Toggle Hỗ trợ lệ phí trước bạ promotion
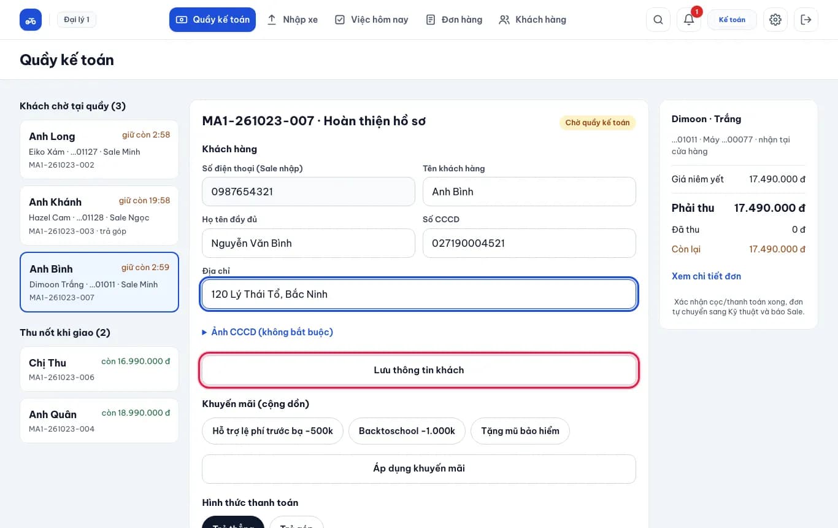This screenshot has height=528, width=838. click(272, 431)
